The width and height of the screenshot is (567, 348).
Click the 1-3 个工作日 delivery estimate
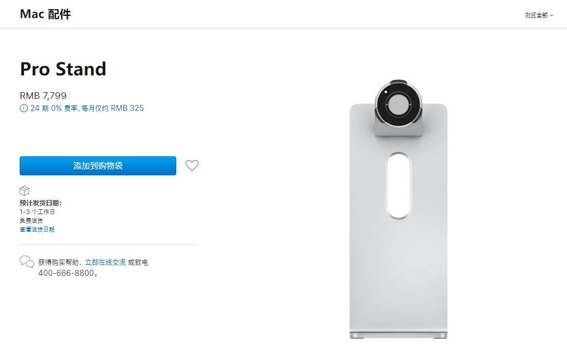click(x=37, y=212)
